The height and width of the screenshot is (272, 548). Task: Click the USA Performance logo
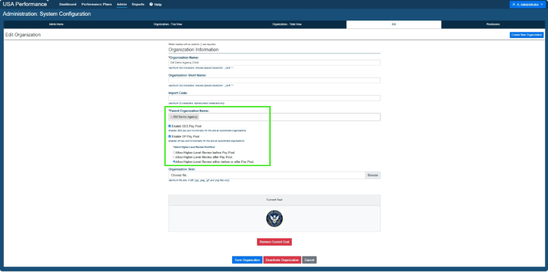[25, 4]
